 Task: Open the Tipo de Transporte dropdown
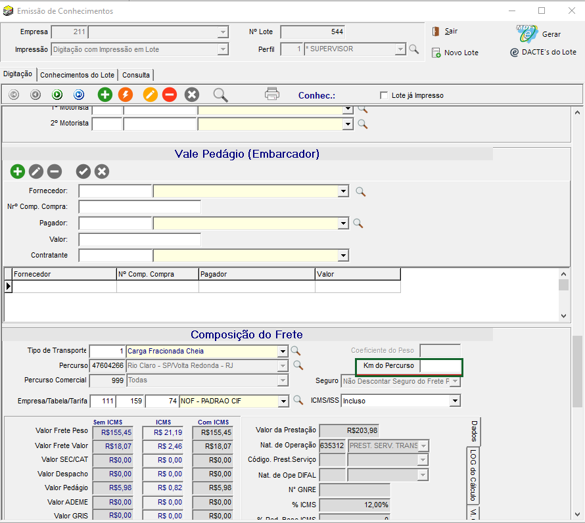pyautogui.click(x=283, y=351)
